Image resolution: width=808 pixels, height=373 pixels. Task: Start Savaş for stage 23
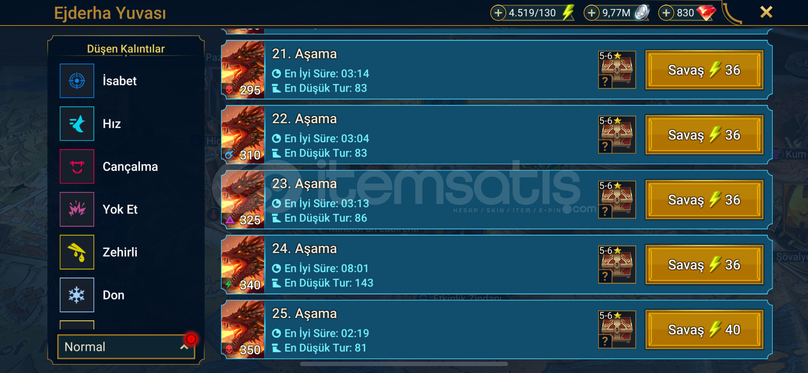click(704, 200)
